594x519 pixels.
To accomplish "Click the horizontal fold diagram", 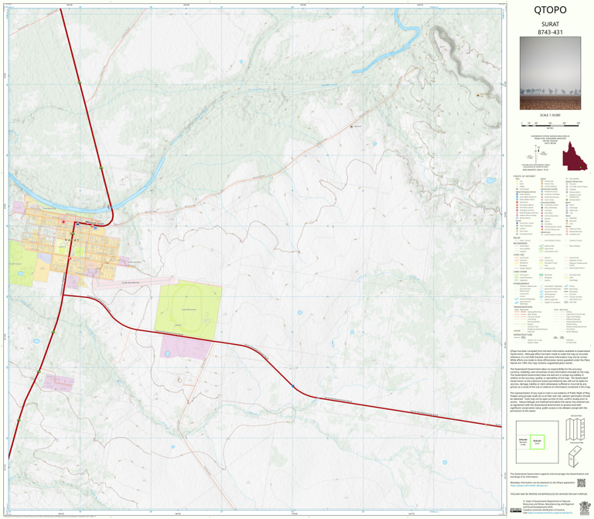I will tap(575, 429).
